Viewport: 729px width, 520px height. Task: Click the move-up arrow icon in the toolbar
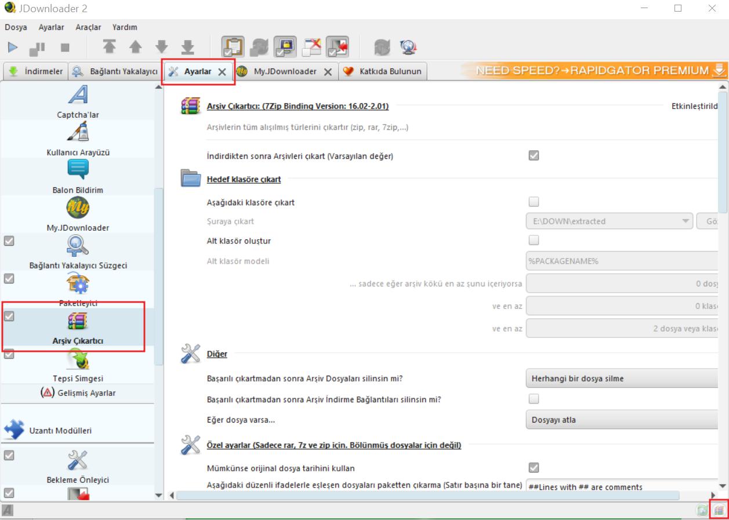pos(135,48)
